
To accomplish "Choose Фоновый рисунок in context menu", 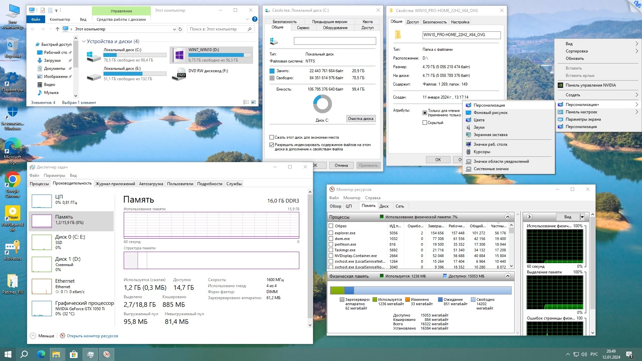I will point(490,113).
